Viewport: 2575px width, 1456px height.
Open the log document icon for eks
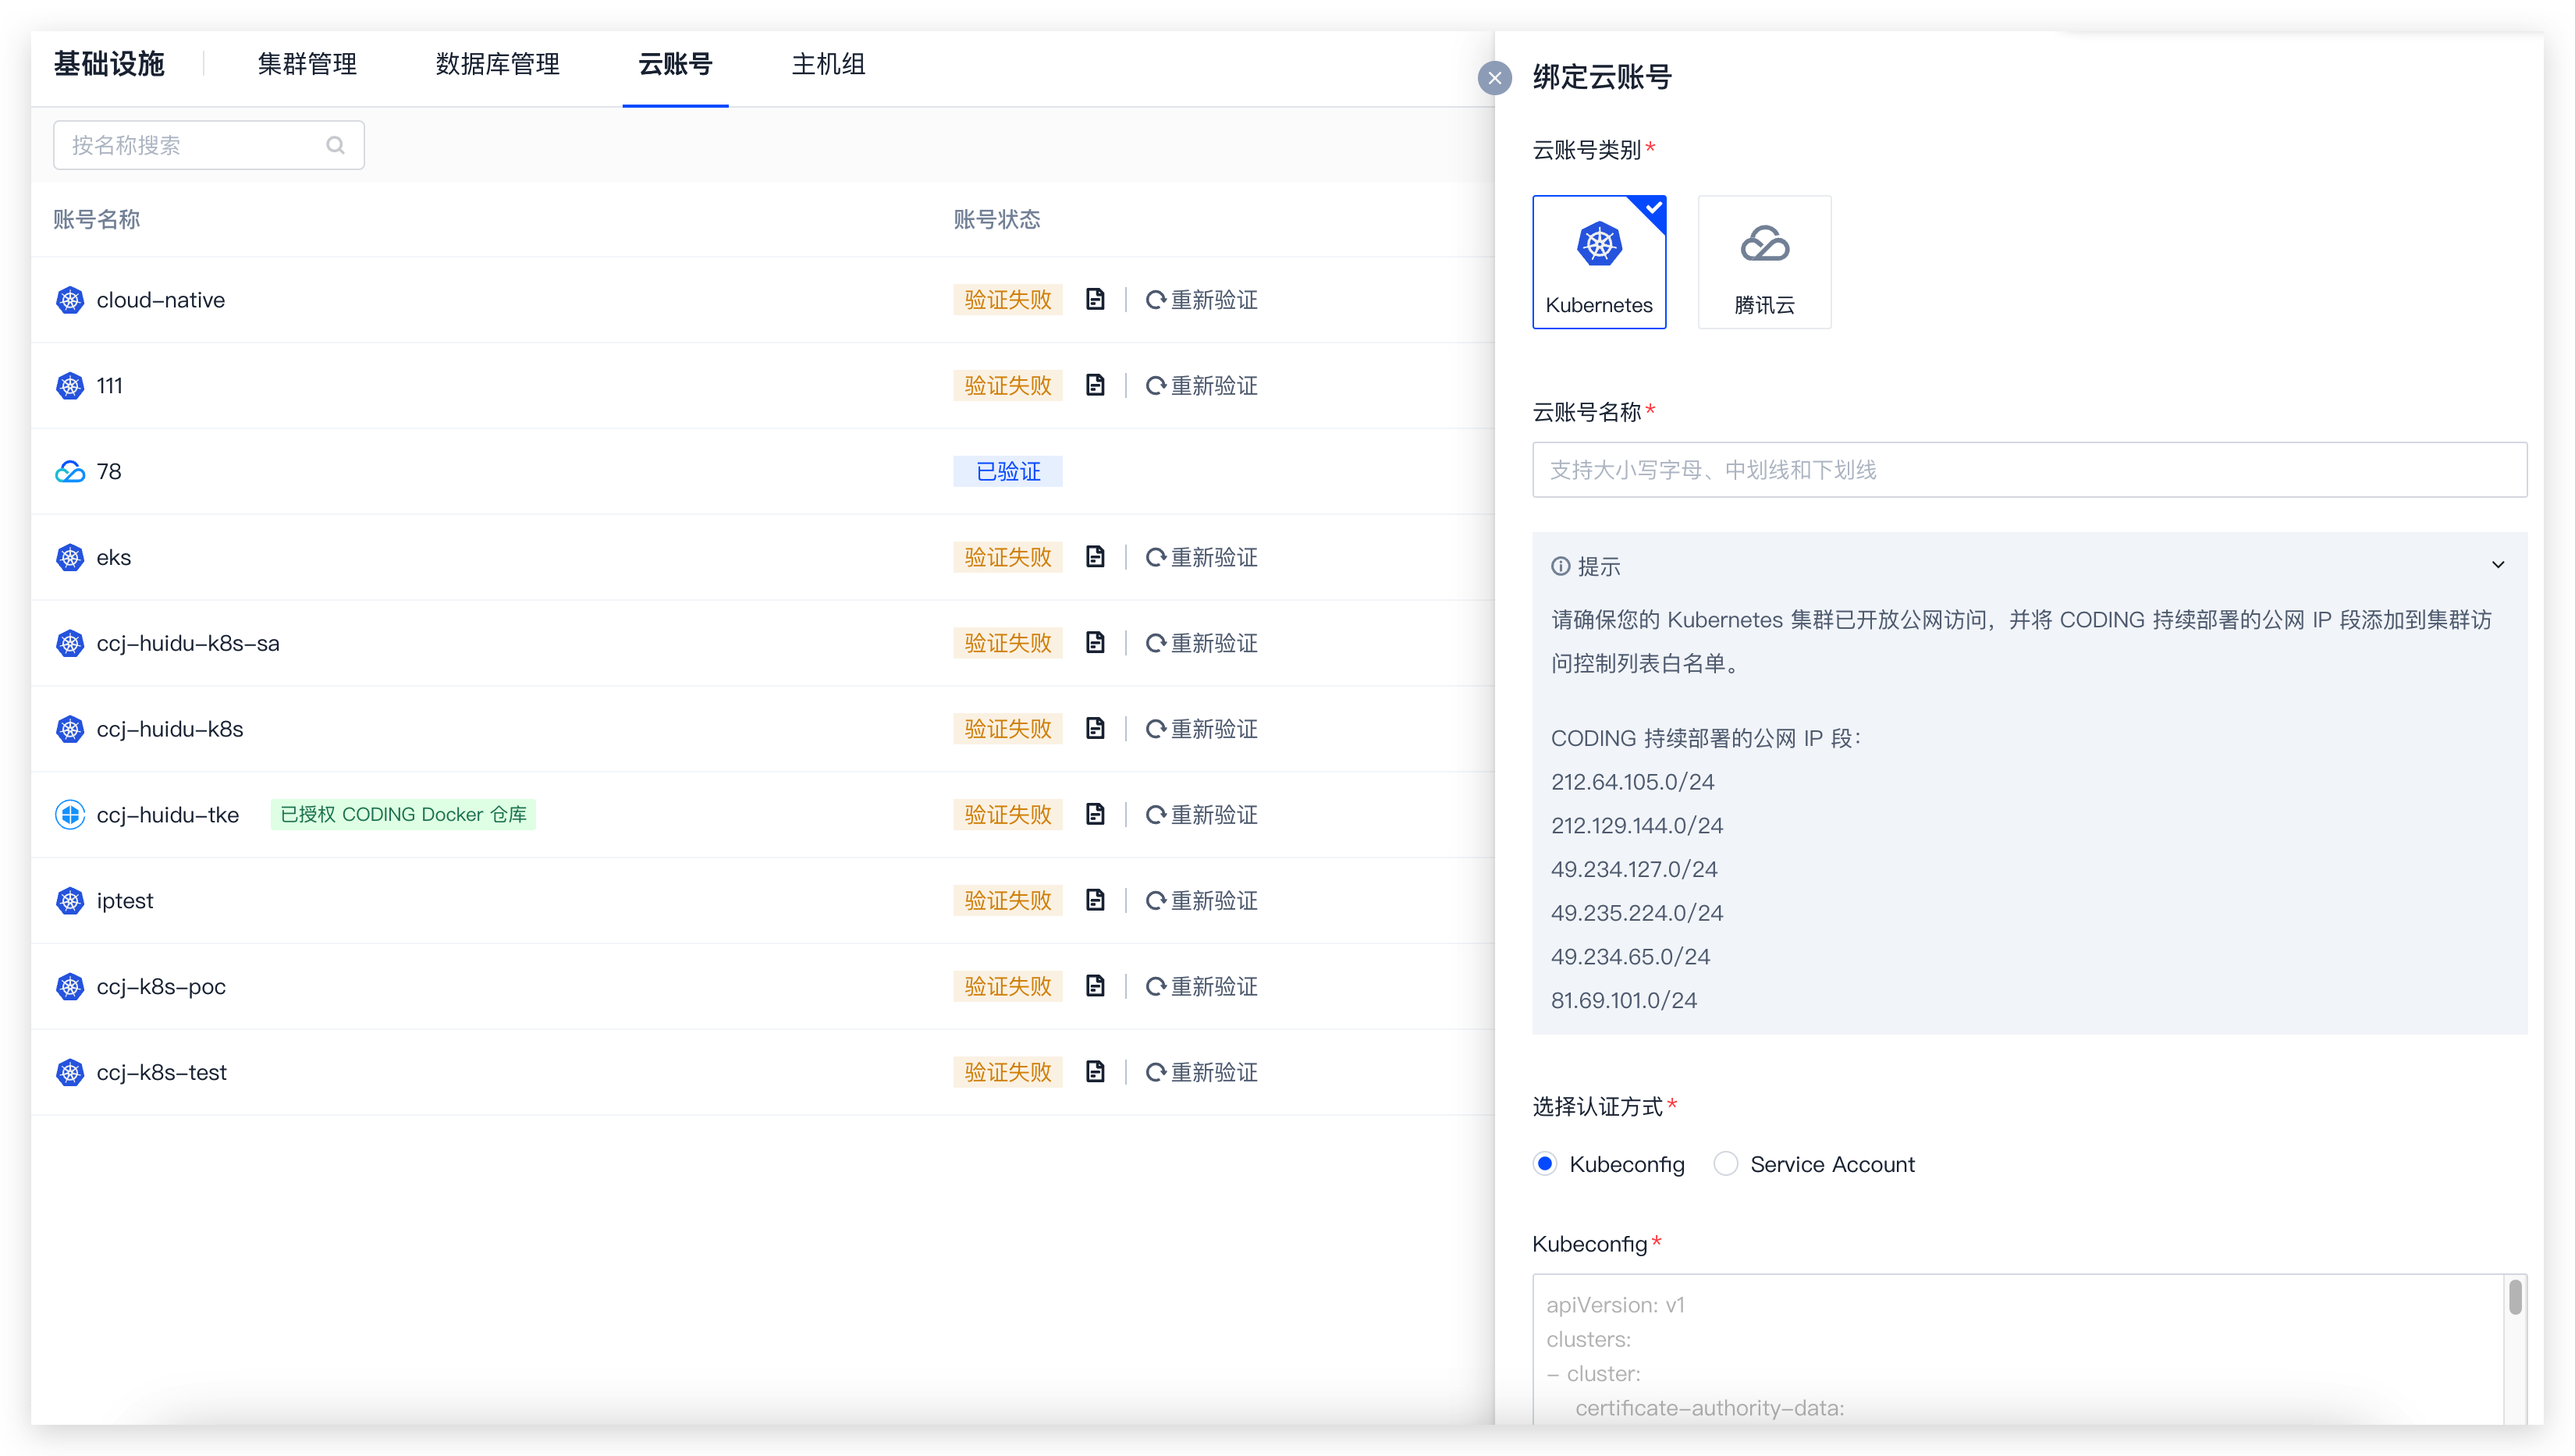pos(1095,557)
